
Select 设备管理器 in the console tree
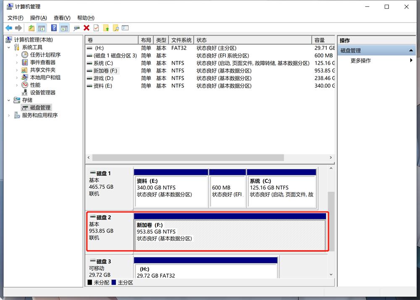tap(42, 92)
